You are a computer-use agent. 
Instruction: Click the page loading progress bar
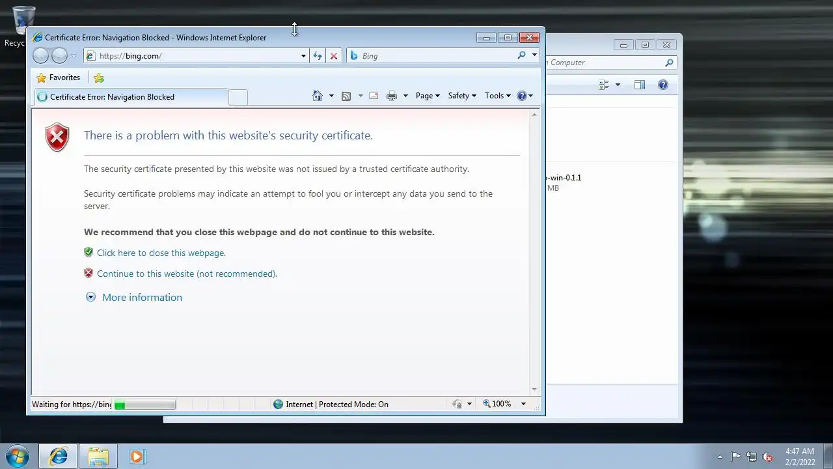click(x=144, y=405)
